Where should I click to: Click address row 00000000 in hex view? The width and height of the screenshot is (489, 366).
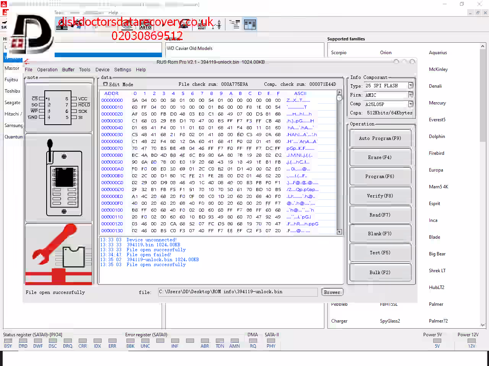click(112, 100)
